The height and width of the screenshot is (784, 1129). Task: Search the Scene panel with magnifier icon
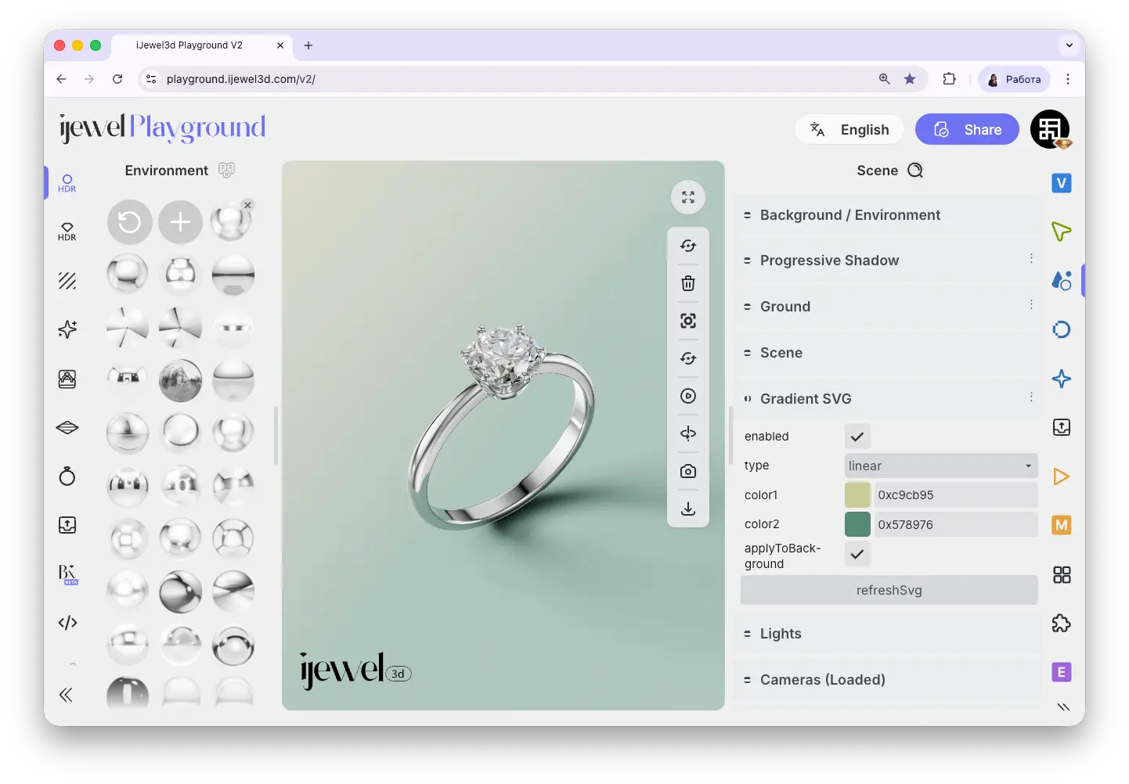(x=915, y=171)
